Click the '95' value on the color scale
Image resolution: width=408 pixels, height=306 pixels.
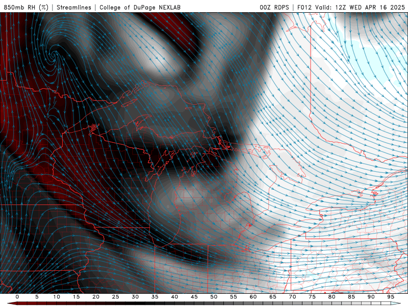[391, 297]
